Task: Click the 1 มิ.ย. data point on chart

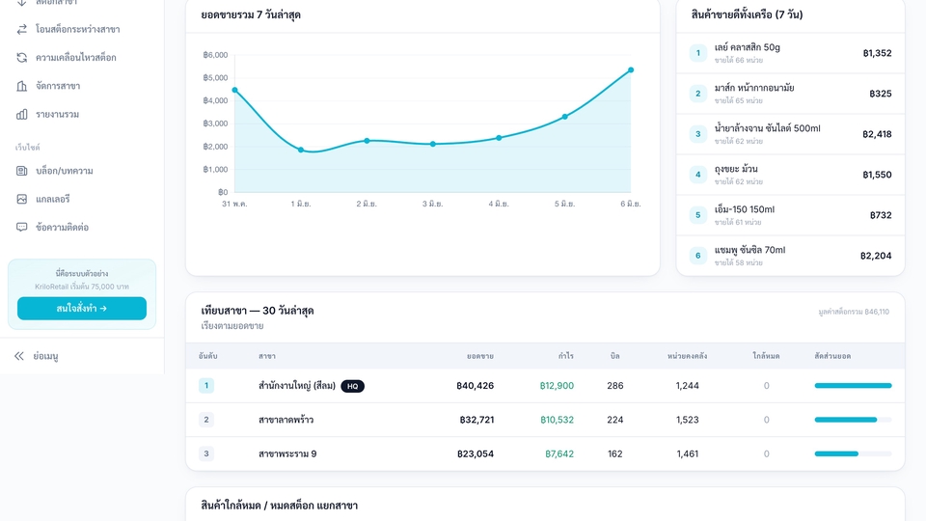Action: 301,151
